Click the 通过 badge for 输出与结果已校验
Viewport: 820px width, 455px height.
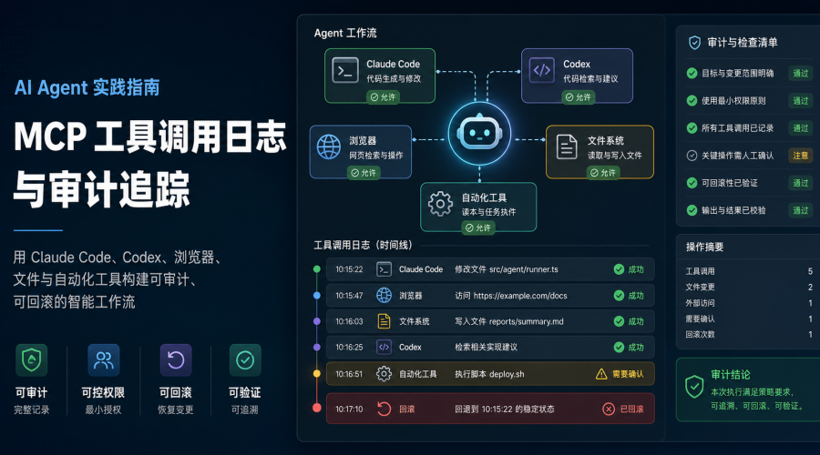(x=800, y=210)
